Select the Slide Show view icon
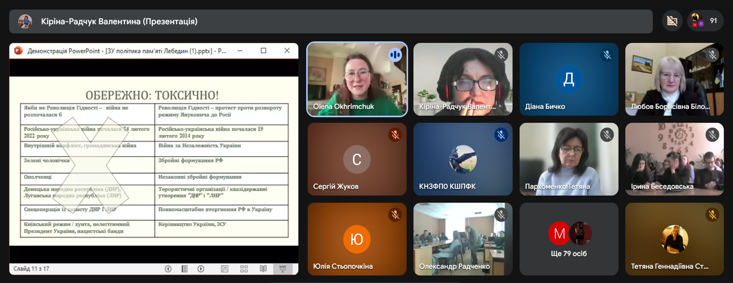This screenshot has width=733, height=283. (283, 269)
